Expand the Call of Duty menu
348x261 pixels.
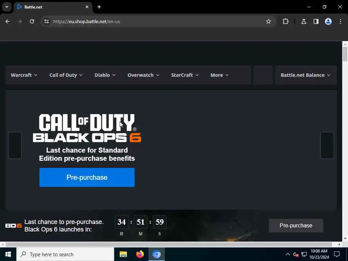tap(66, 75)
